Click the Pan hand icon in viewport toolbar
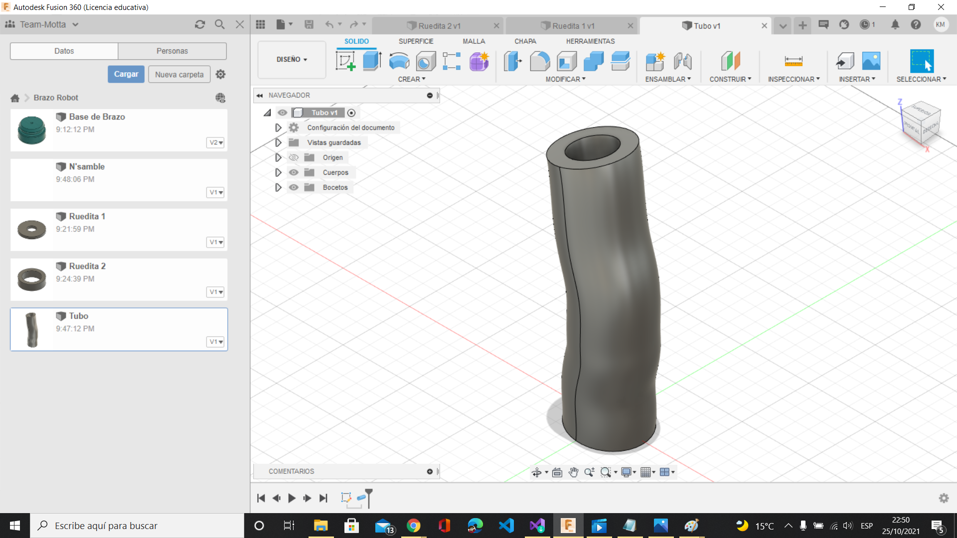The width and height of the screenshot is (957, 538). click(573, 472)
